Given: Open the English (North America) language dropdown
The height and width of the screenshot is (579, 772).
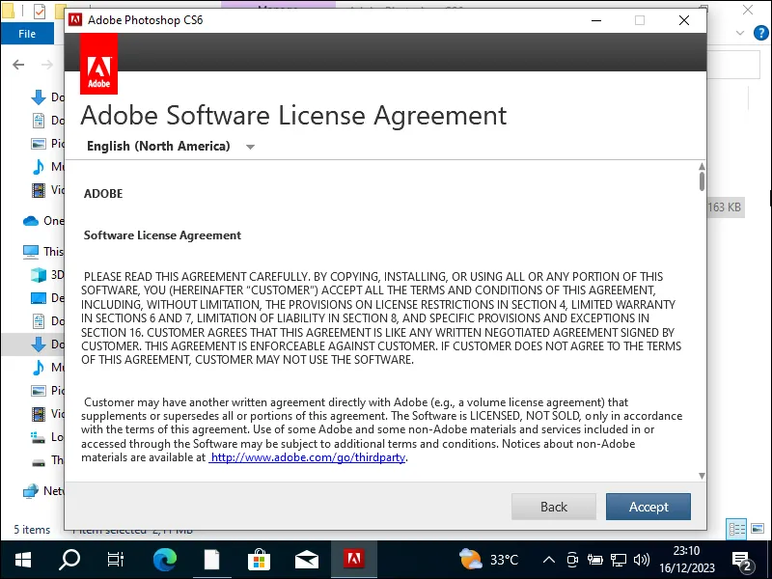Looking at the screenshot, I should tap(171, 147).
